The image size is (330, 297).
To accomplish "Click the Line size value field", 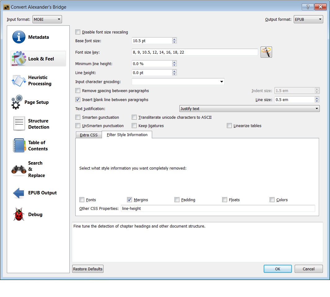I will pyautogui.click(x=295, y=100).
